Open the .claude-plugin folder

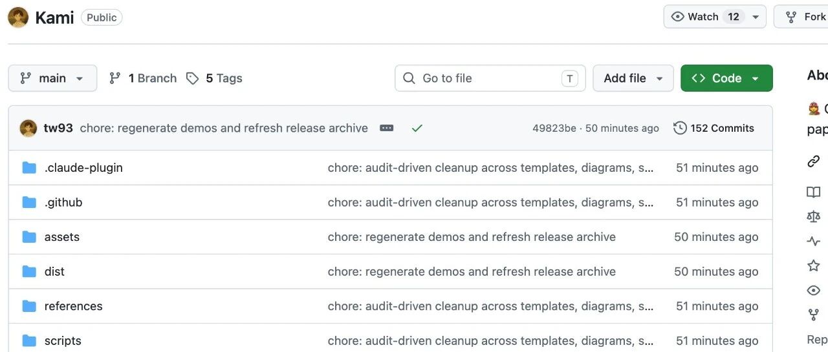click(x=83, y=167)
